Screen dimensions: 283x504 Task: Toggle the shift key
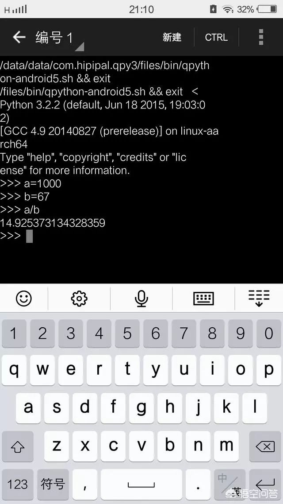[18, 446]
